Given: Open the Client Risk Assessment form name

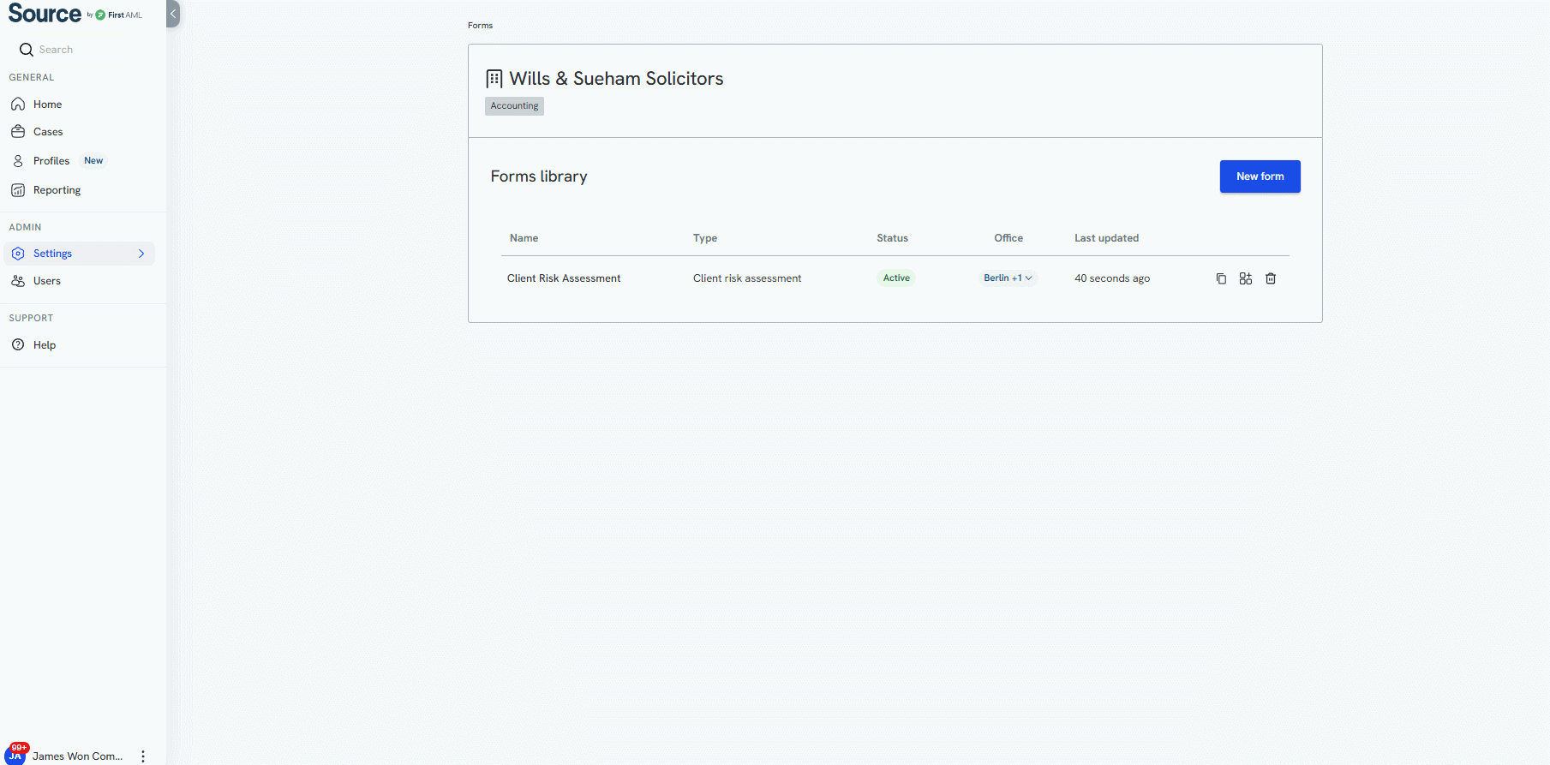Looking at the screenshot, I should (564, 278).
